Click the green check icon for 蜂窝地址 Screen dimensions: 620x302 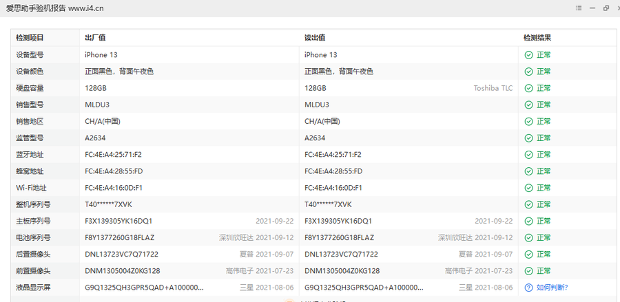(x=528, y=171)
